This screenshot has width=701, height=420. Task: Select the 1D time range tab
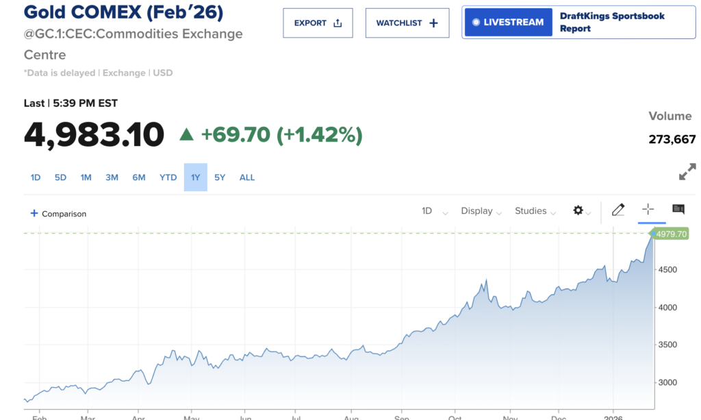(x=36, y=177)
